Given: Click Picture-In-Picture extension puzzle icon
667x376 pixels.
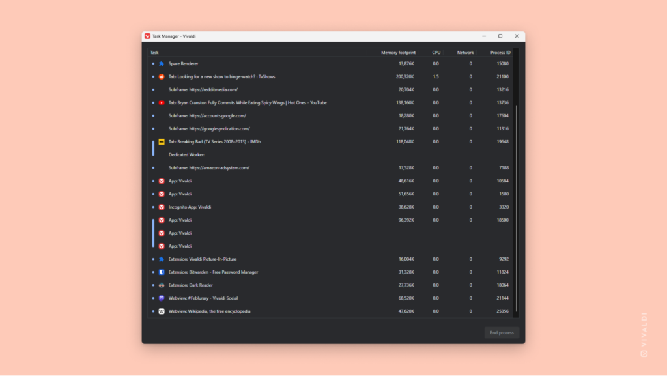Looking at the screenshot, I should pos(162,259).
